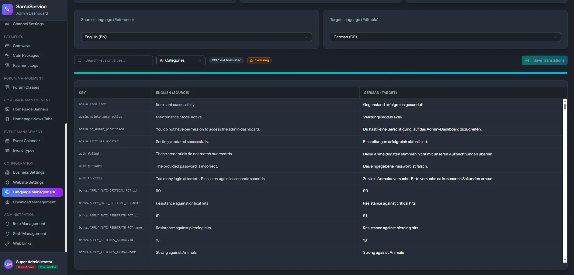The image size is (574, 275).
Task: Open the All Categories filter dropdown
Action: tap(181, 60)
